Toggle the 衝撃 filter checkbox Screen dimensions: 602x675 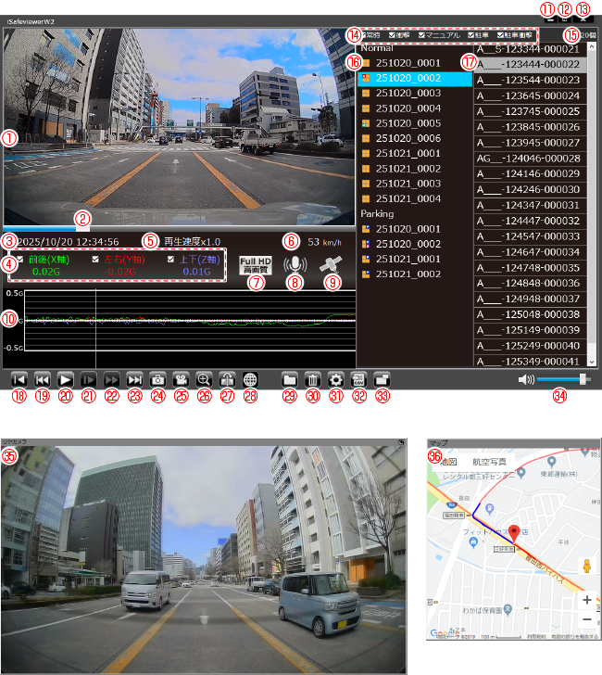pos(392,35)
